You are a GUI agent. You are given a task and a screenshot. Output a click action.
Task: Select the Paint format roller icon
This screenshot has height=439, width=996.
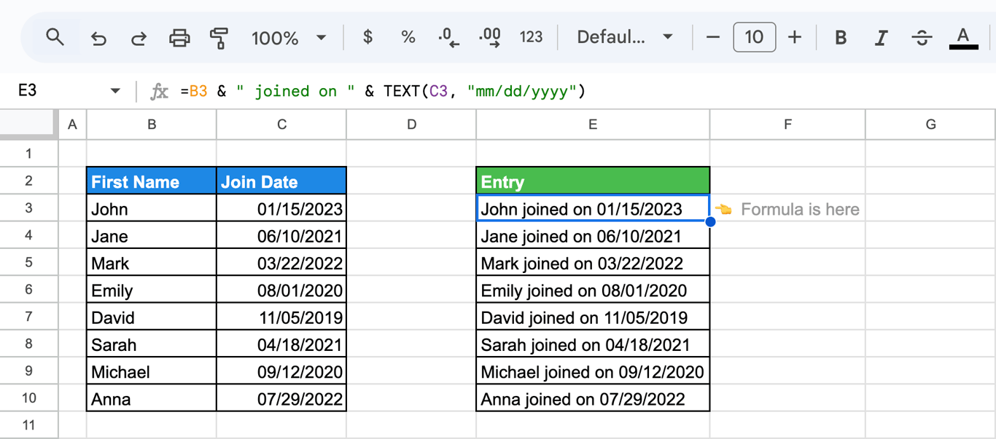click(219, 38)
